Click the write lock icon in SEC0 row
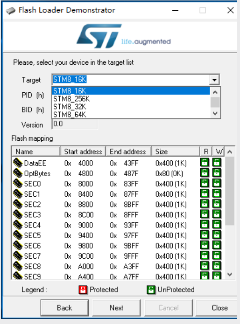 pos(217,183)
